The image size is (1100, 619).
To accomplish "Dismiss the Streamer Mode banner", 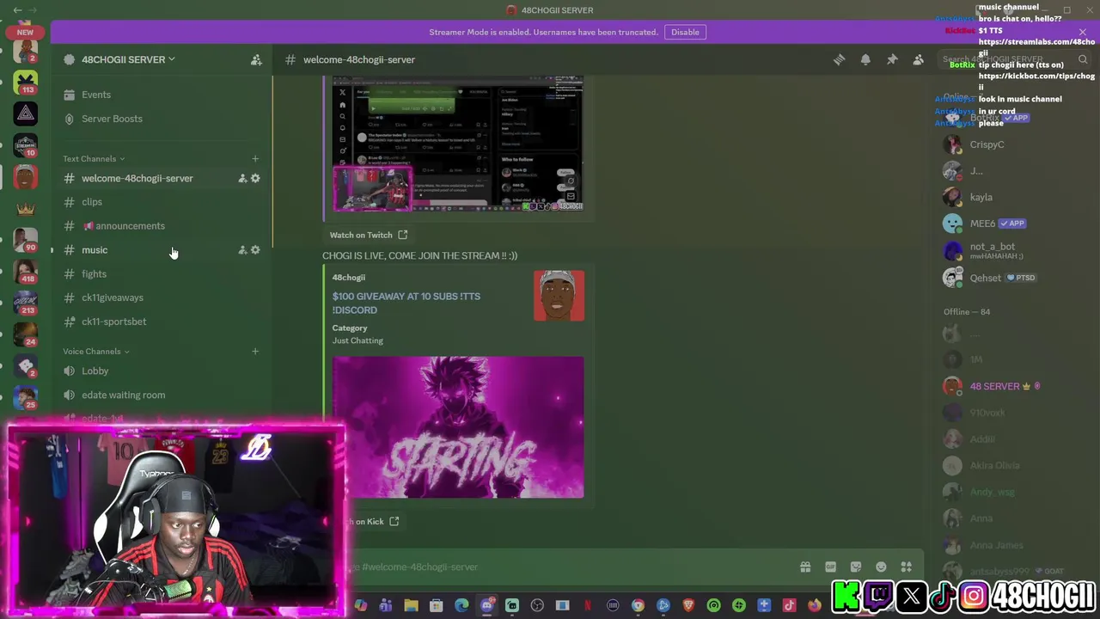I will 1083,32.
